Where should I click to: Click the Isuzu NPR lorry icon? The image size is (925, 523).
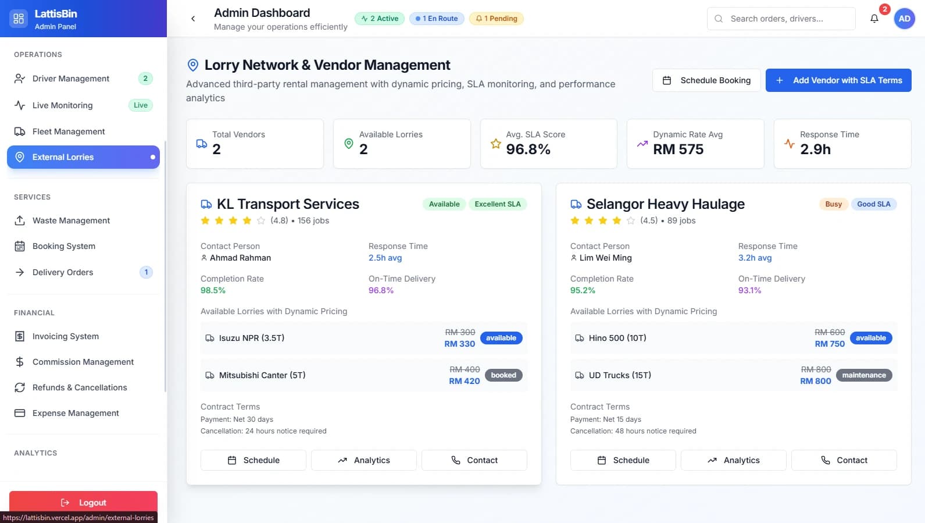(x=210, y=338)
